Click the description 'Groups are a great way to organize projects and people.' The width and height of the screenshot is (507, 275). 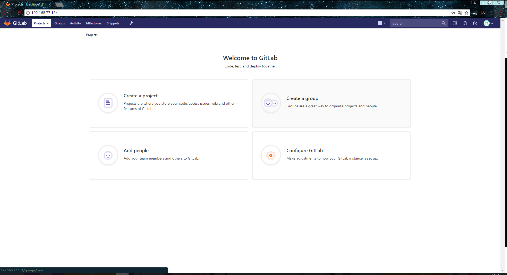pos(332,106)
